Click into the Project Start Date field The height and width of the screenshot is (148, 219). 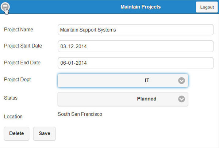pyautogui.click(x=135, y=46)
